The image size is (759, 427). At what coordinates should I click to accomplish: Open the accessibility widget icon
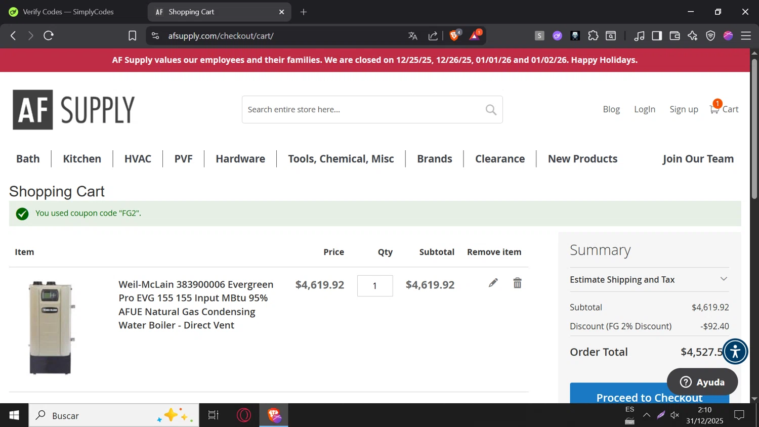[x=735, y=352]
